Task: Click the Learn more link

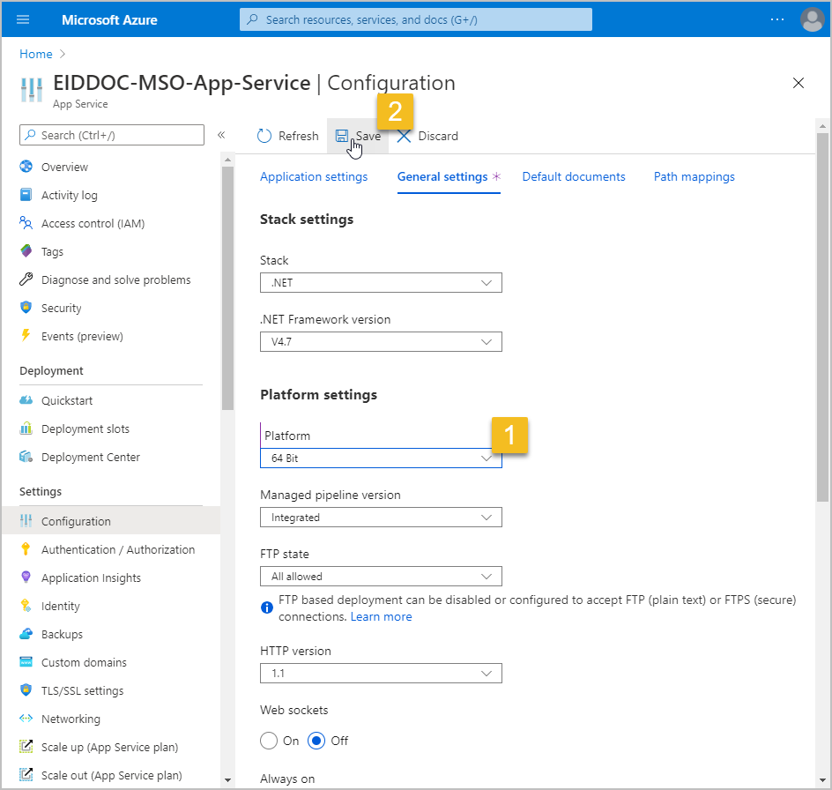Action: (381, 616)
